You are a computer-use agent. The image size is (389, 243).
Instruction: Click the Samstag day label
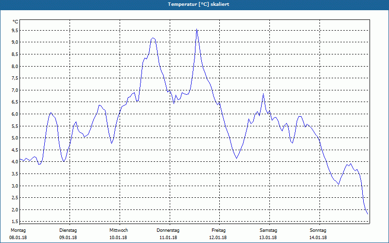point(268,230)
